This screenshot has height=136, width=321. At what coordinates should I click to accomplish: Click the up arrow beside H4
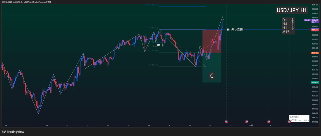(293, 24)
